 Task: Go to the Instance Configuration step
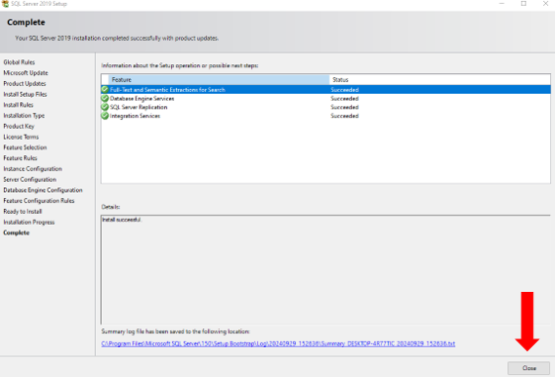[x=33, y=169]
